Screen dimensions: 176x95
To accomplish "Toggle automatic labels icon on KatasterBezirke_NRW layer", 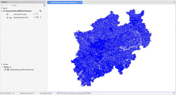I will [x=40, y=17].
